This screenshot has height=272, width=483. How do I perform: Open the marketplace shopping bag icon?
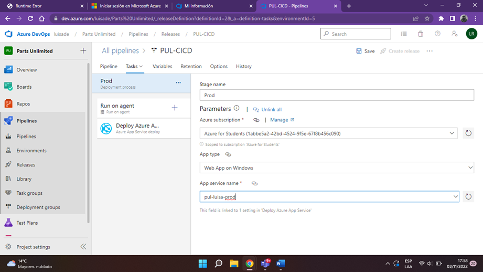(x=421, y=34)
